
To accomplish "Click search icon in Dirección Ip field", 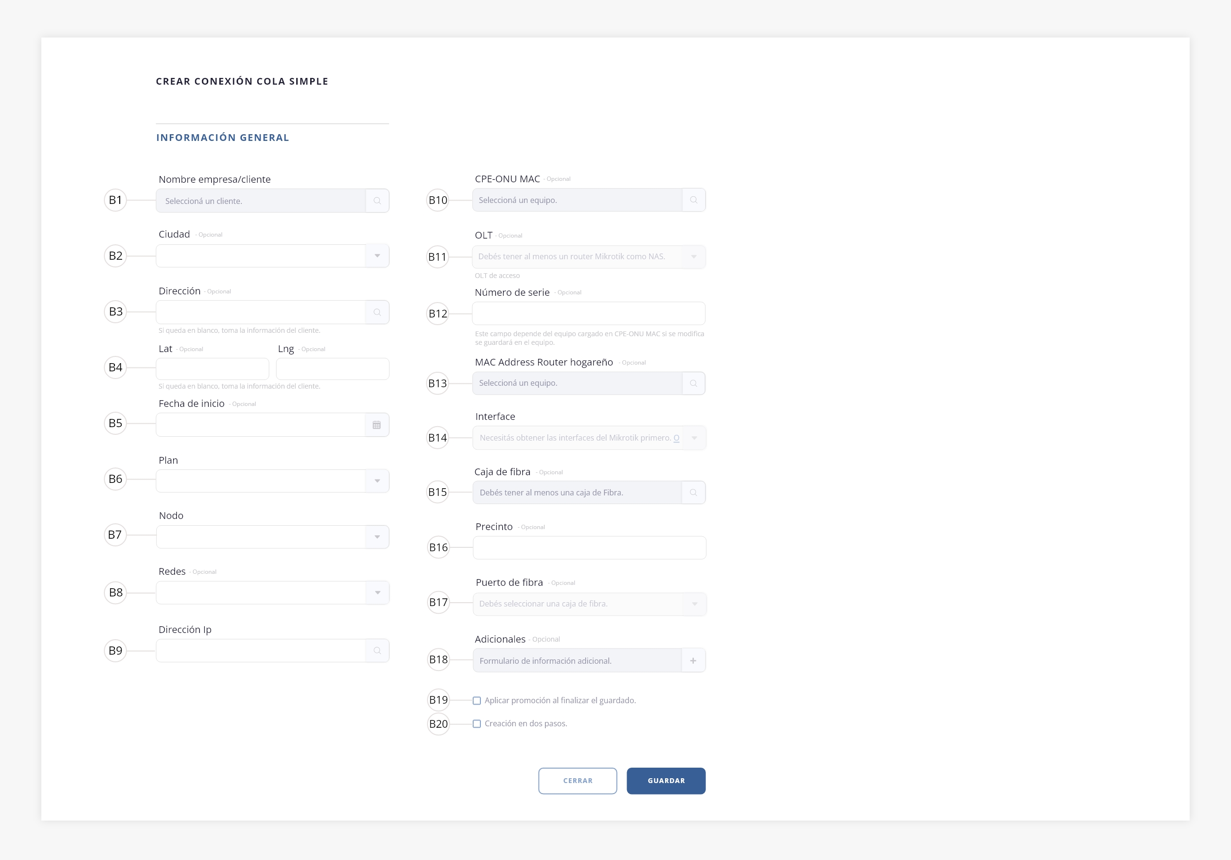I will (x=377, y=650).
